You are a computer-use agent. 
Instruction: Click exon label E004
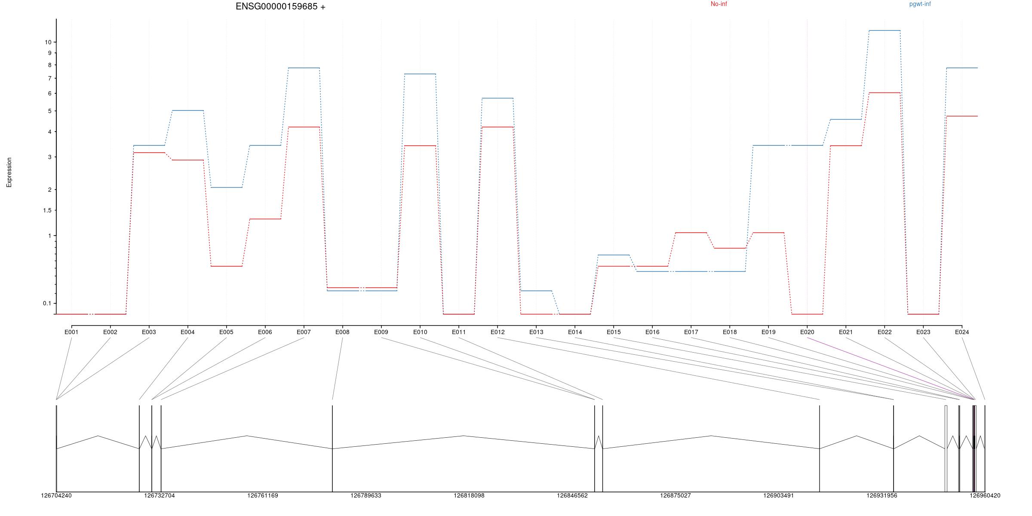(x=187, y=332)
